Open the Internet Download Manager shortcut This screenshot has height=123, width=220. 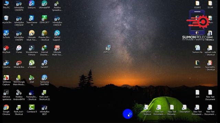pyautogui.click(x=44, y=51)
